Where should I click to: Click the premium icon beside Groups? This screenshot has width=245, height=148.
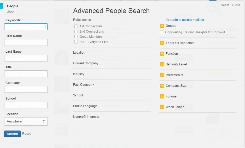[x=162, y=26]
